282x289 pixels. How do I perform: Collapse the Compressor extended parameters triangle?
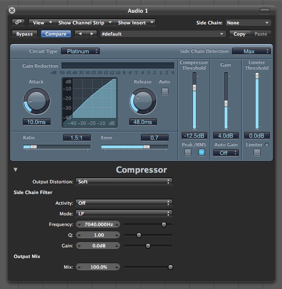point(15,170)
